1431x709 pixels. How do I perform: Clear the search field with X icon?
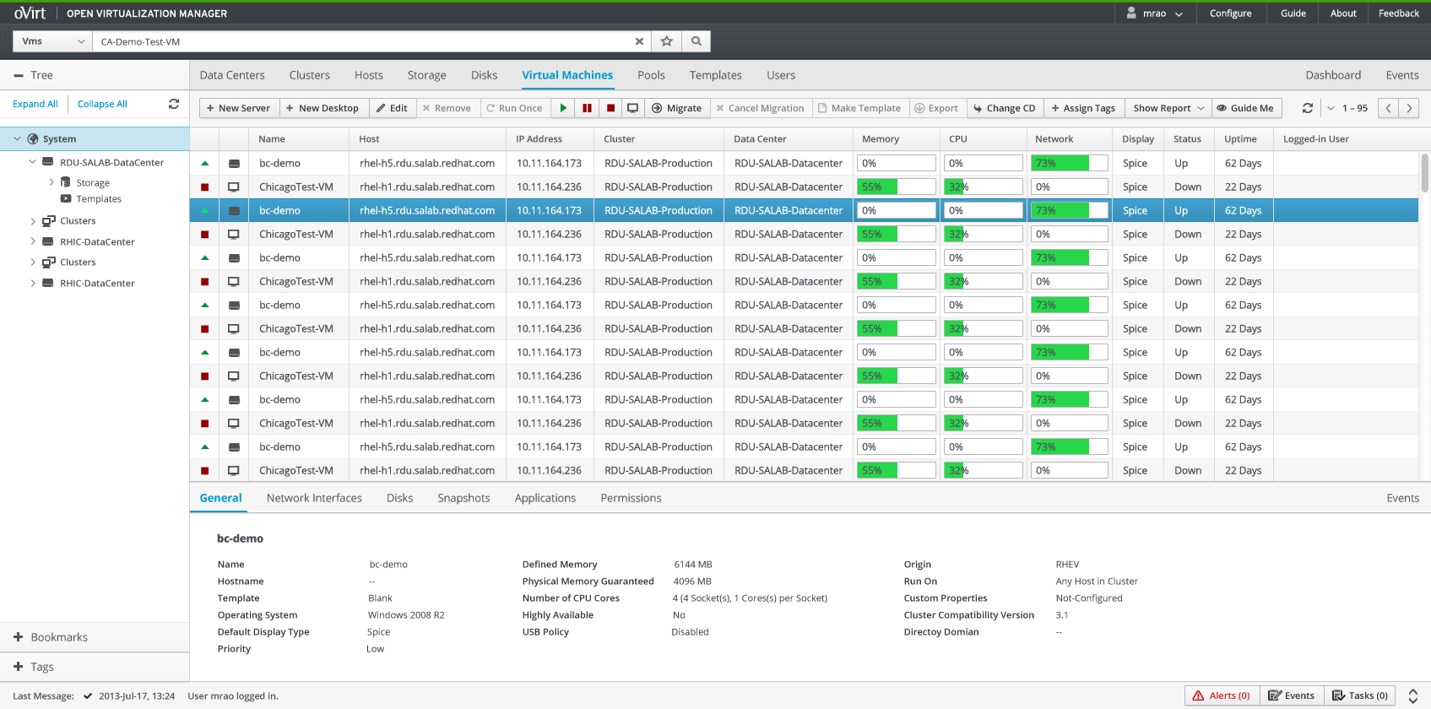pos(639,41)
